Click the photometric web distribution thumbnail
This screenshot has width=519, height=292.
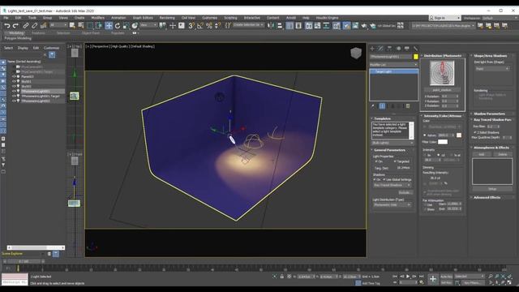pos(442,73)
